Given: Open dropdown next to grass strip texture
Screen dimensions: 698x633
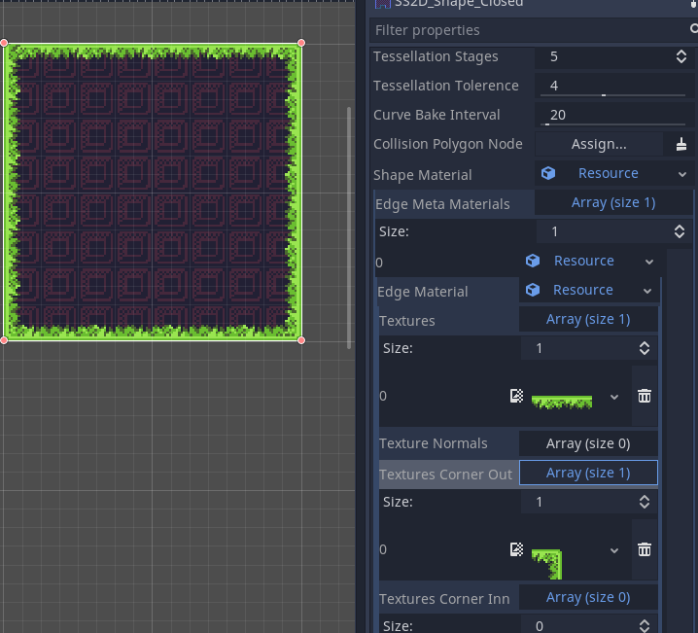Looking at the screenshot, I should [614, 396].
